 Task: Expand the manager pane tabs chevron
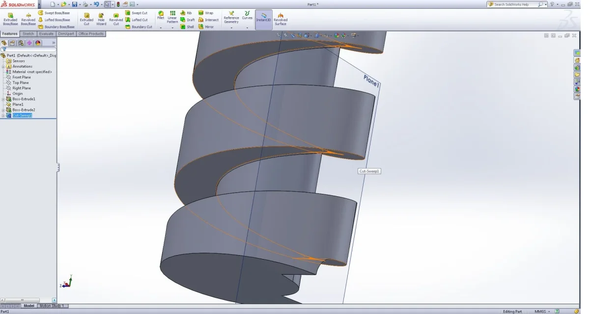coord(53,43)
